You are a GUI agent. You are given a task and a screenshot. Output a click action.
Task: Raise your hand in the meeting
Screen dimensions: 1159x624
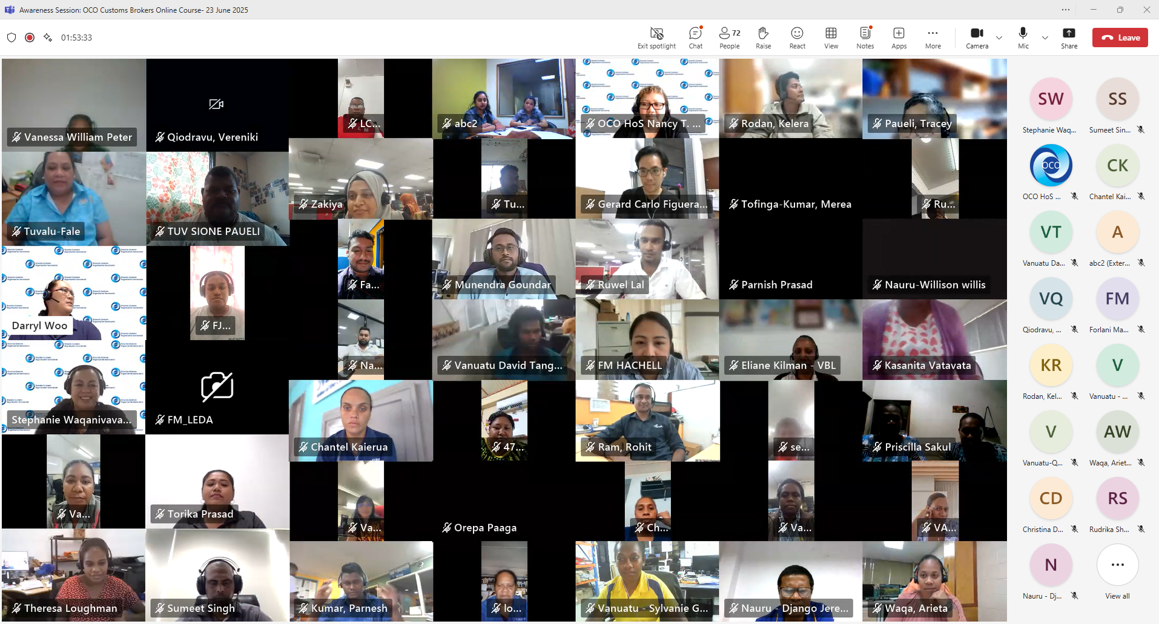click(x=763, y=38)
